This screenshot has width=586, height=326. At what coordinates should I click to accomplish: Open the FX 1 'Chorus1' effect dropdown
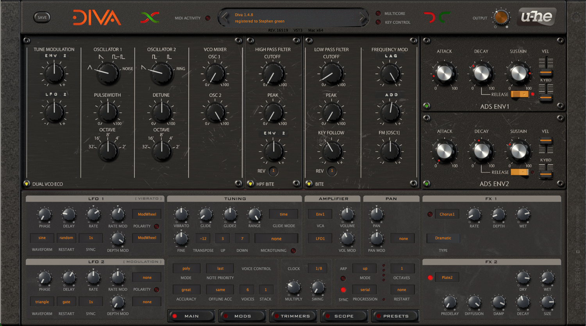click(x=447, y=214)
